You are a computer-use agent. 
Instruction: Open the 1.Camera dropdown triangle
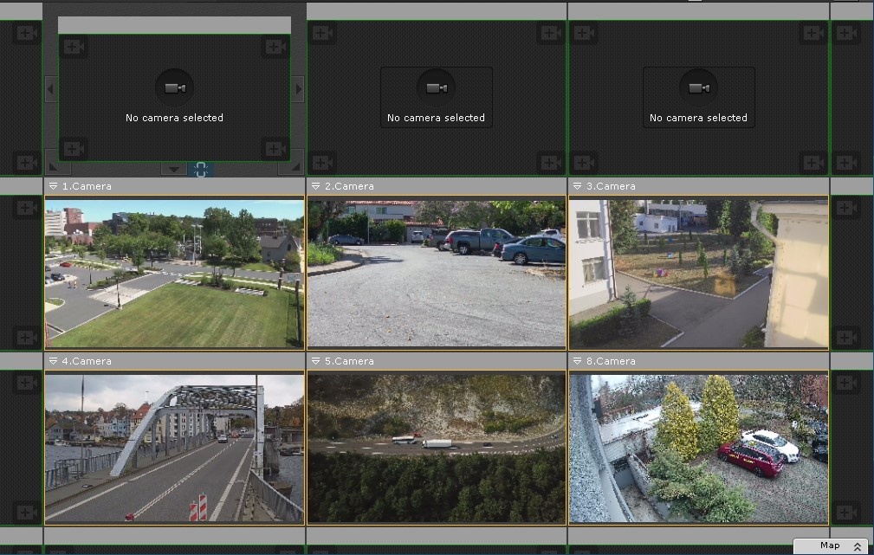(53, 186)
